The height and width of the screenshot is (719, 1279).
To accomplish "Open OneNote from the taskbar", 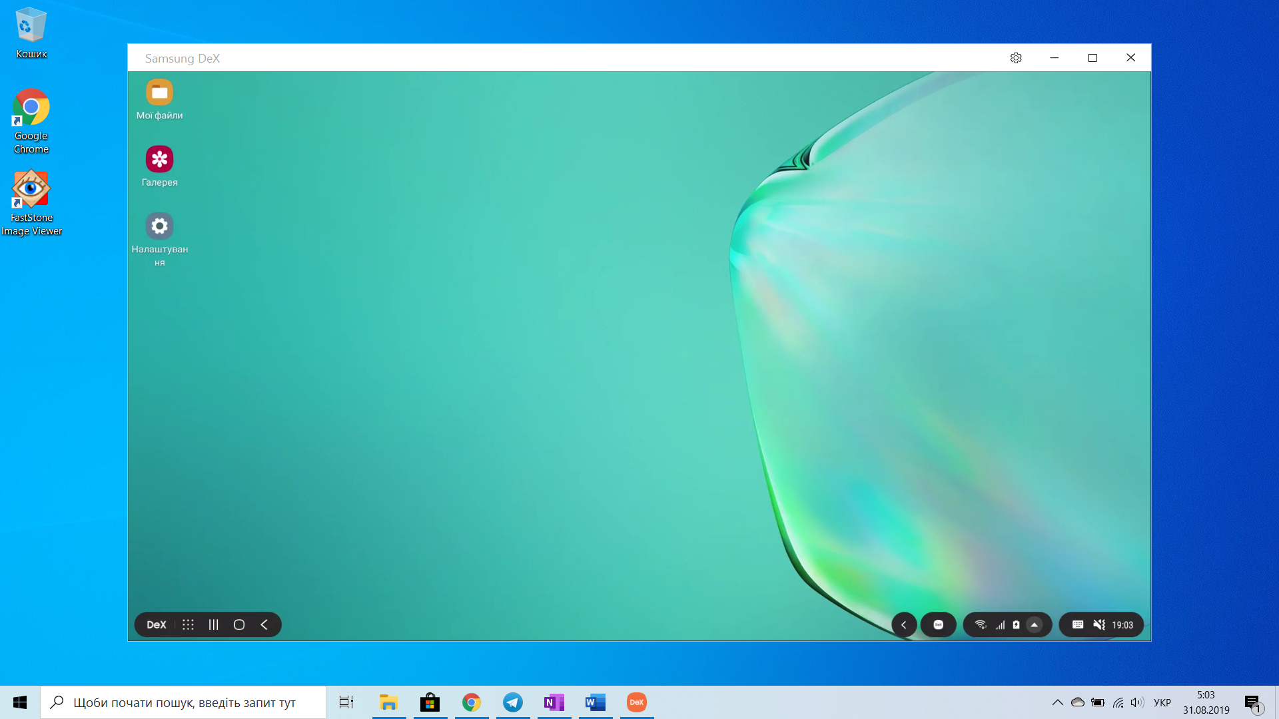I will [554, 702].
